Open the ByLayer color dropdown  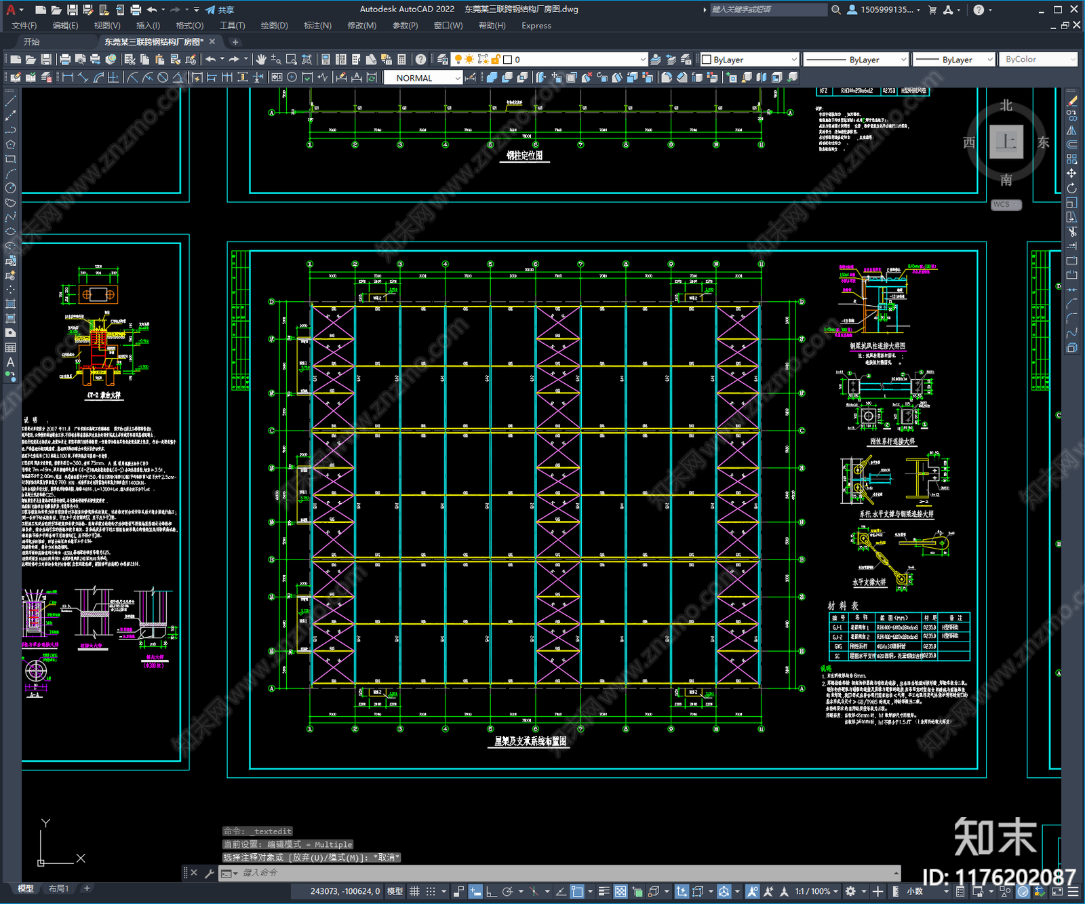749,60
